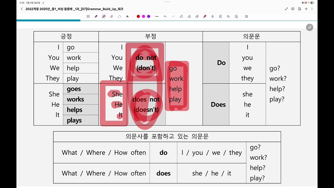
Task: Go back using the top-left chevron
Action: [x=22, y=9]
